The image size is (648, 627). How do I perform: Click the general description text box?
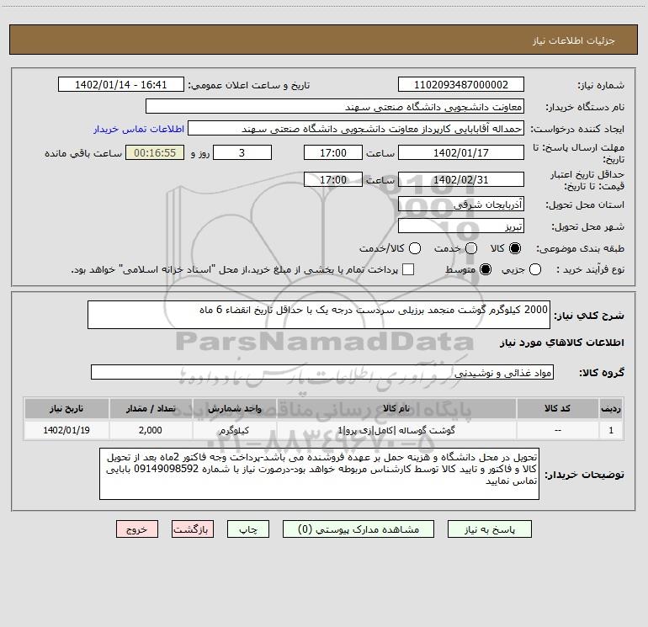pos(319,315)
